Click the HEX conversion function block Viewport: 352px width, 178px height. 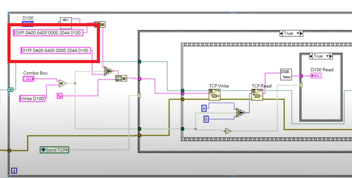[65, 23]
